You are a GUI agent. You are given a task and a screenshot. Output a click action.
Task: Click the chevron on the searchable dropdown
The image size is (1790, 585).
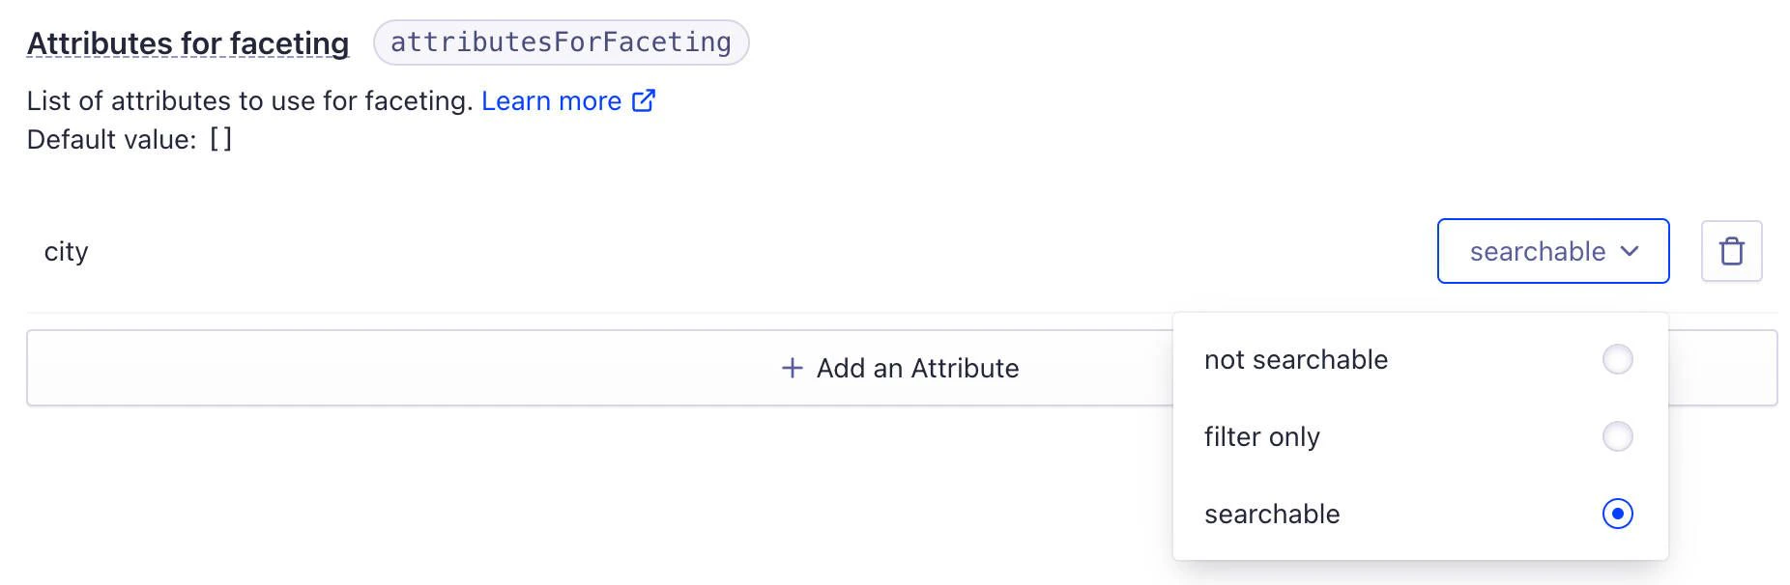click(1632, 252)
